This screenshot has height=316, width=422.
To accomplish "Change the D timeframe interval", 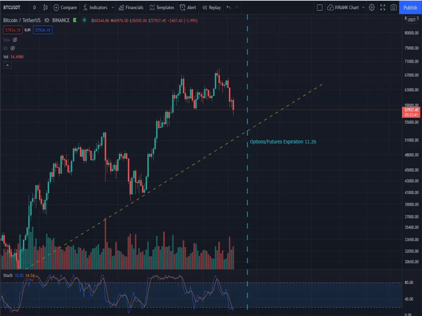I will coord(34,7).
